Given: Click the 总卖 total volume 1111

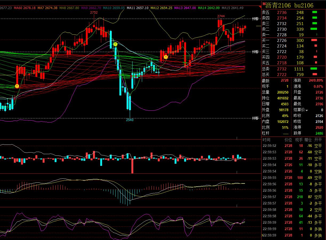Looking at the screenshot, I should [x=299, y=69].
